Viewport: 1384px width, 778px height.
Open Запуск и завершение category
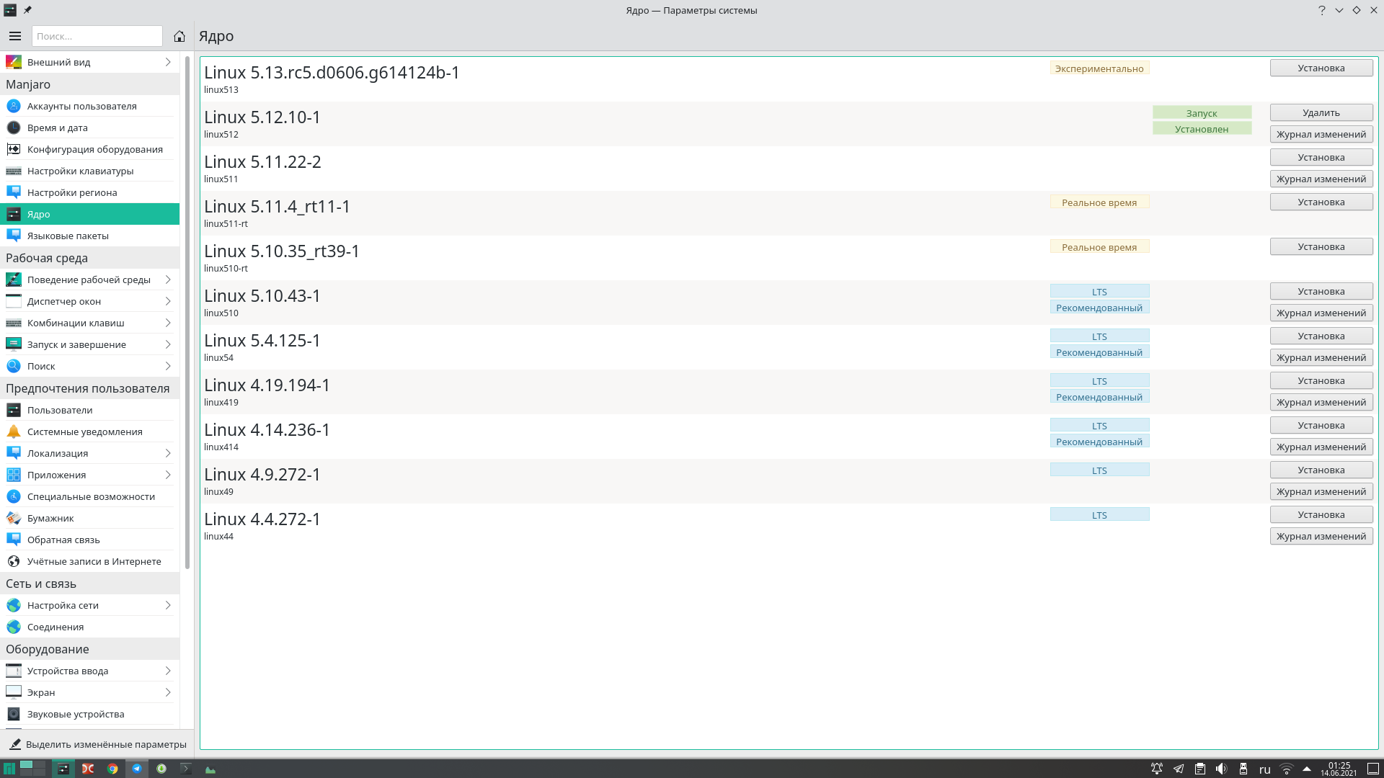click(89, 344)
